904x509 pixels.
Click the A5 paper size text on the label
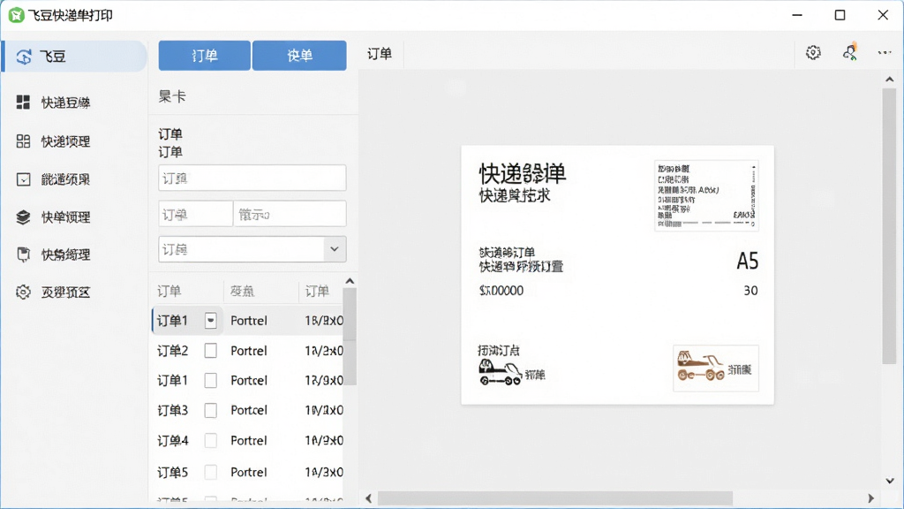pos(747,262)
